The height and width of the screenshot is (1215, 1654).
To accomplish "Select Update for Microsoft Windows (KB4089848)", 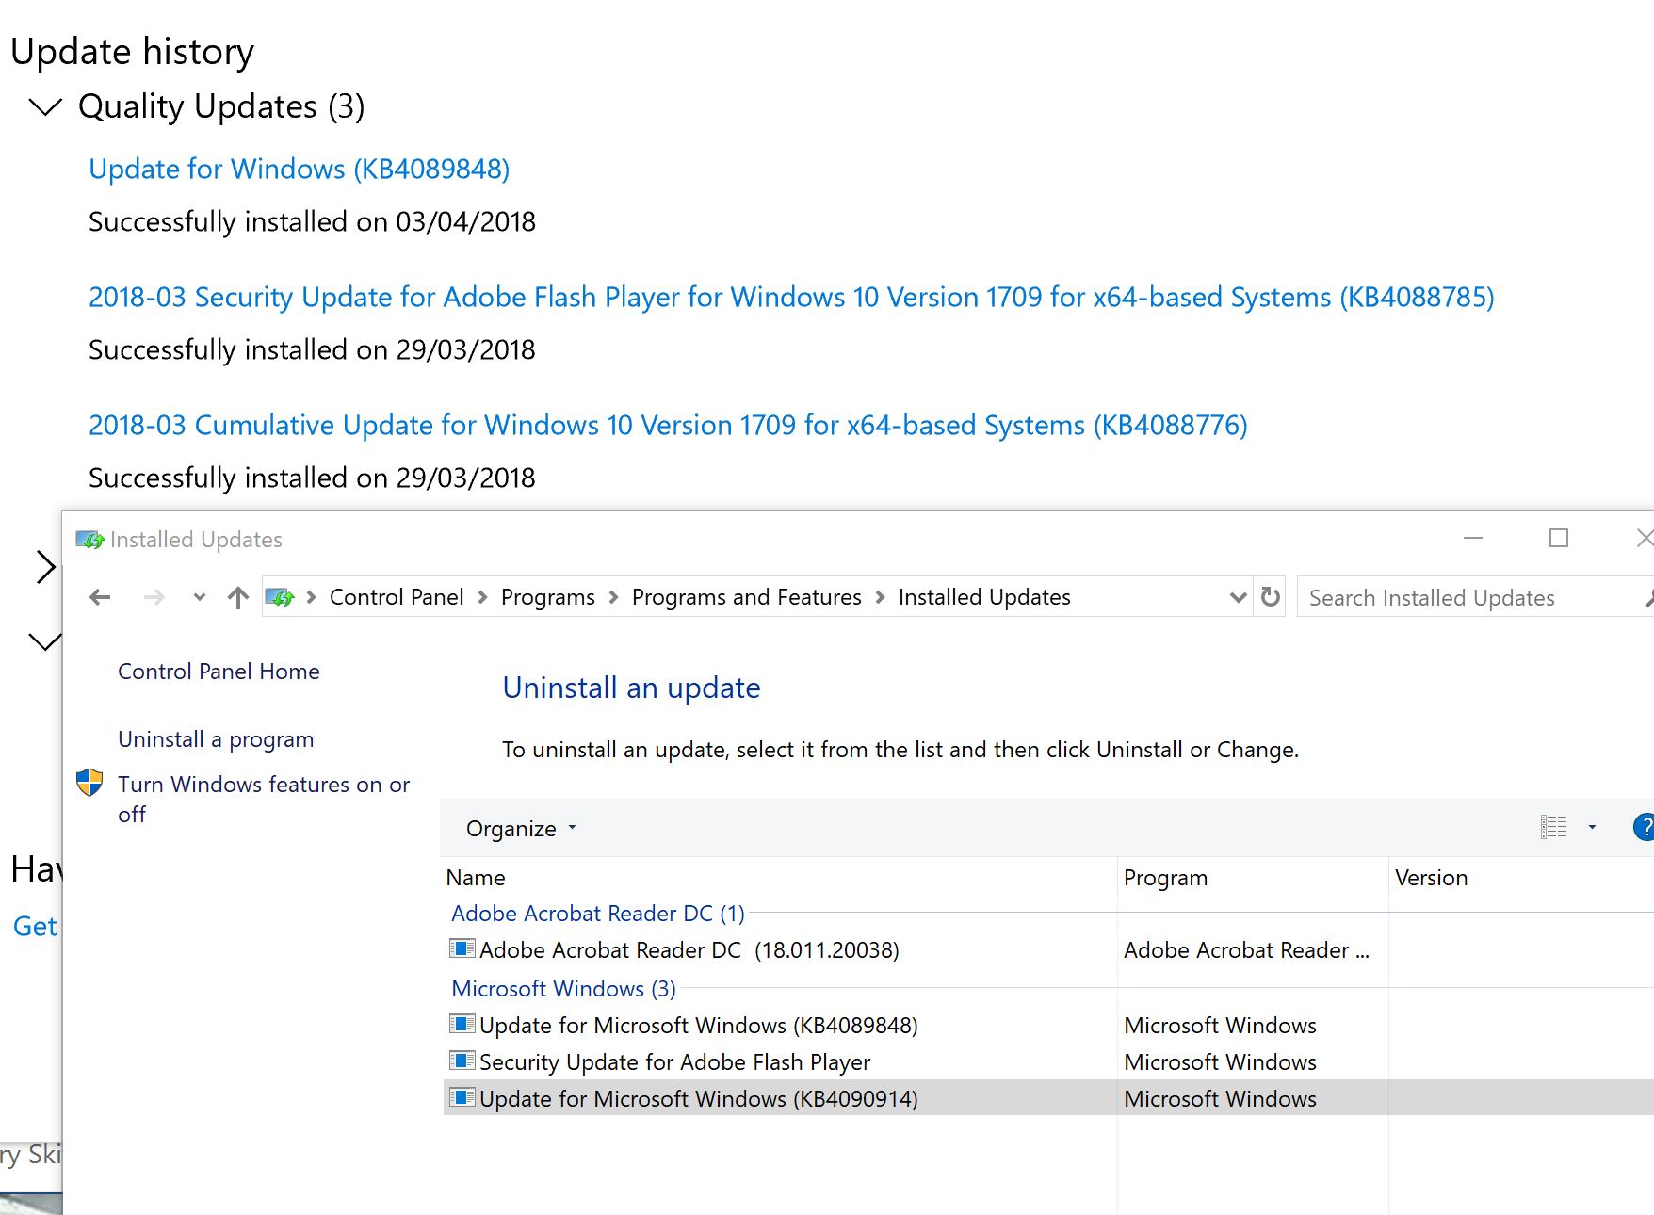I will click(698, 1026).
